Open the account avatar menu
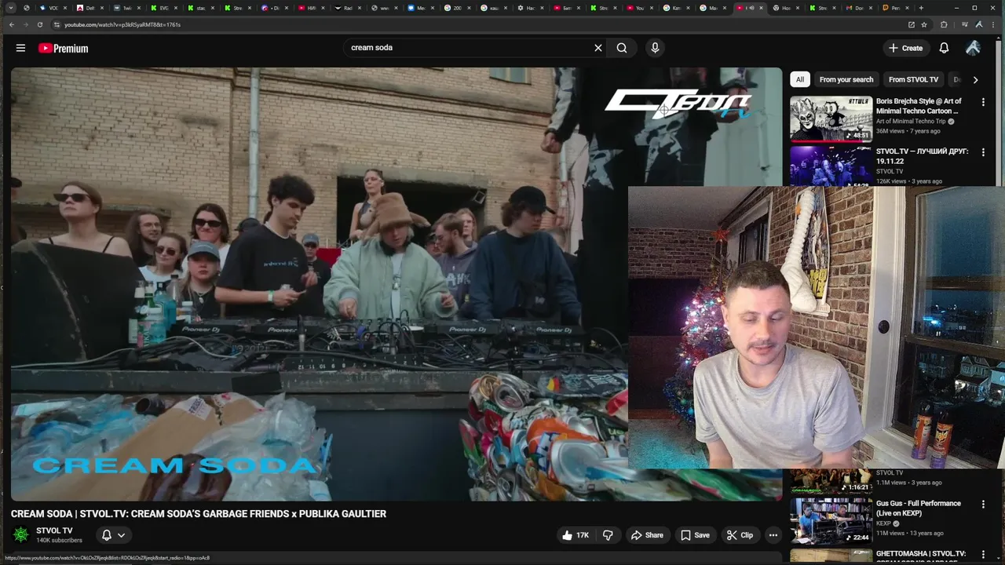The height and width of the screenshot is (565, 1005). 973,48
